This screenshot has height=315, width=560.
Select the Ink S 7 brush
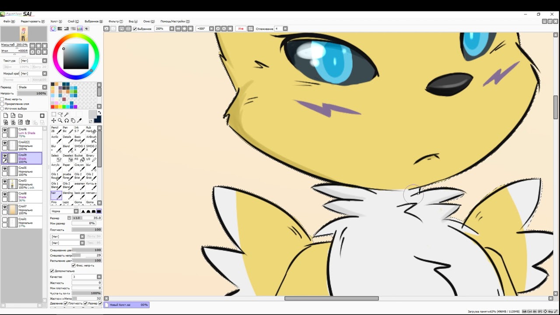pos(79,130)
